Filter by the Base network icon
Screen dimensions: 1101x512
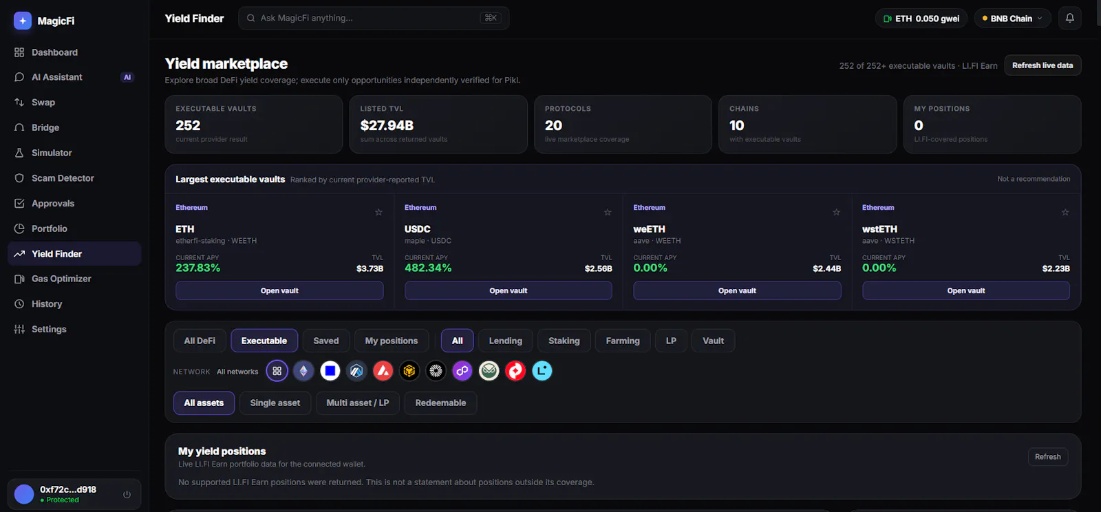point(330,371)
